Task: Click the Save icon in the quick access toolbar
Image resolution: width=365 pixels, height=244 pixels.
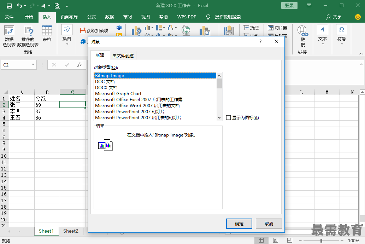Action: click(9, 6)
